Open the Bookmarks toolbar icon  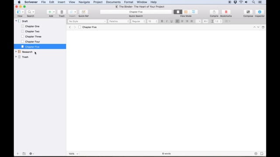pyautogui.click(x=226, y=12)
